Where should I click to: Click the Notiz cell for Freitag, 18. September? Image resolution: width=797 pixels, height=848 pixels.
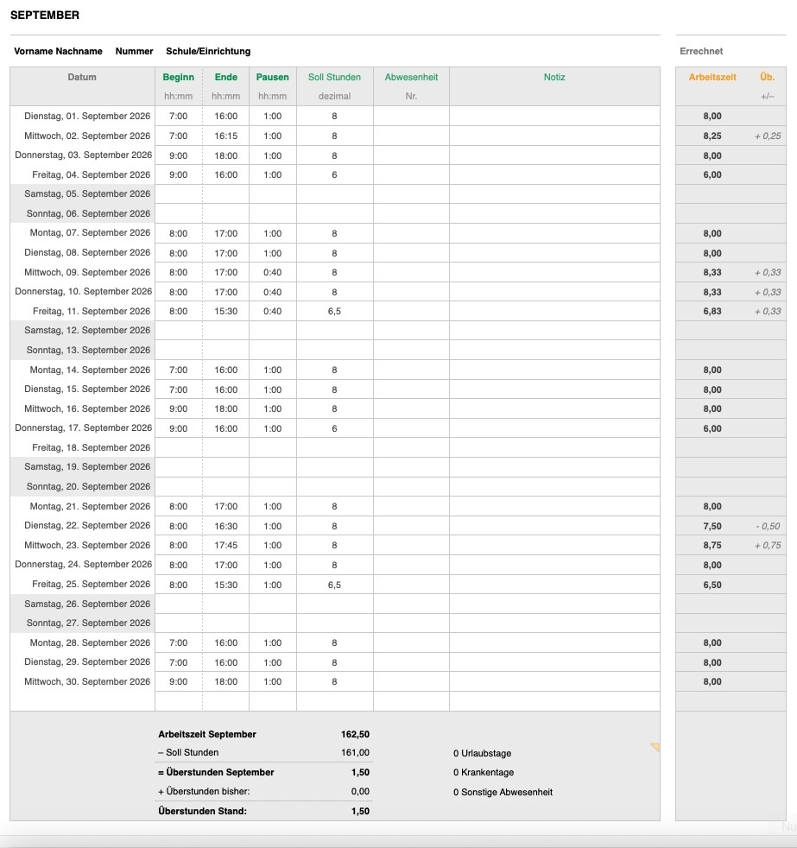point(553,448)
